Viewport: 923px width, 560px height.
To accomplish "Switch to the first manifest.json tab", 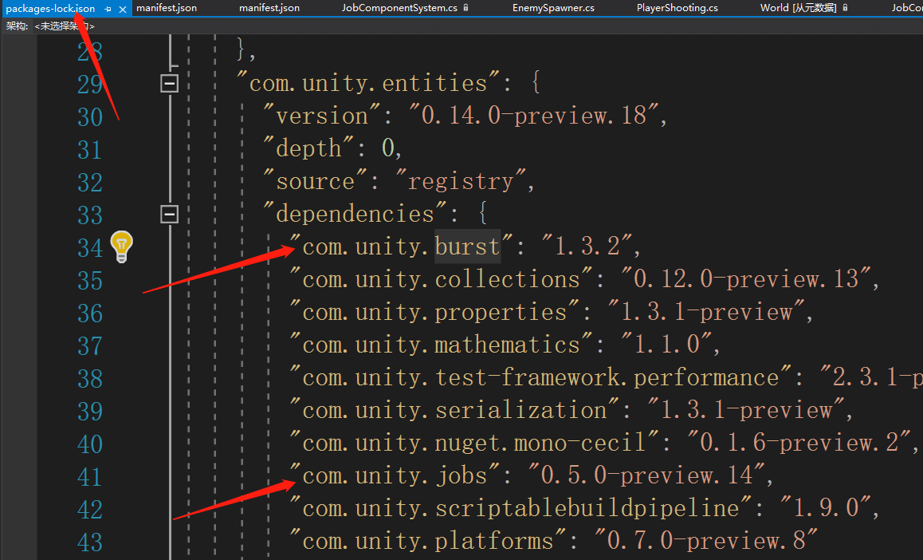I will click(166, 9).
